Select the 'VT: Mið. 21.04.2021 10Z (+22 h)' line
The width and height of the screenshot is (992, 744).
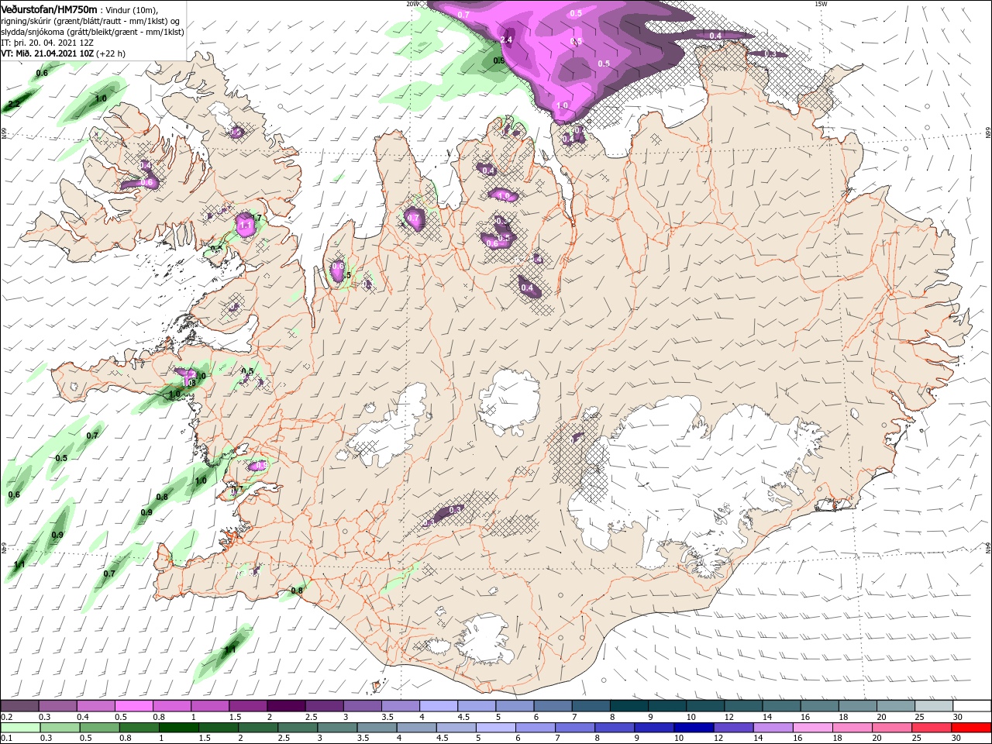tap(64, 53)
